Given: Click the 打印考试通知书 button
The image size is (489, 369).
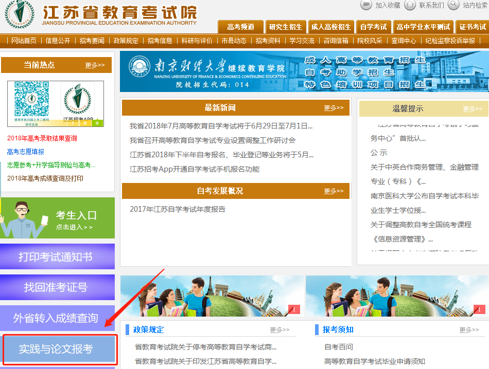Looking at the screenshot, I should [x=57, y=256].
